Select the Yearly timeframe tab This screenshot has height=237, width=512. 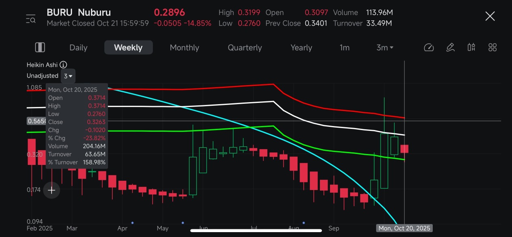[301, 47]
